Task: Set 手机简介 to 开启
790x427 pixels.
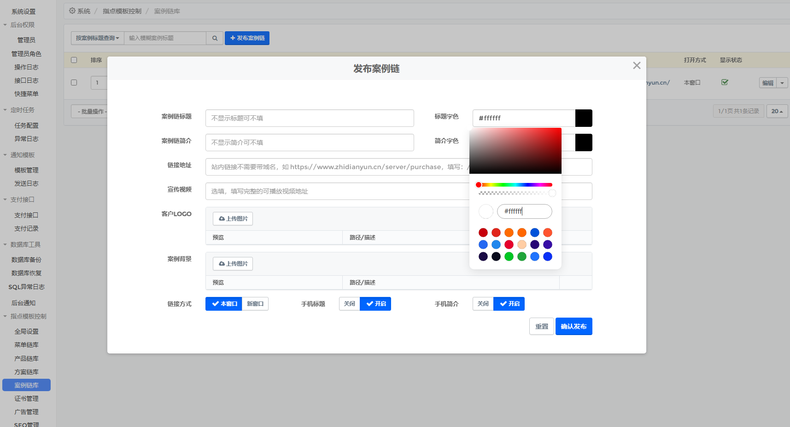Action: (x=509, y=304)
